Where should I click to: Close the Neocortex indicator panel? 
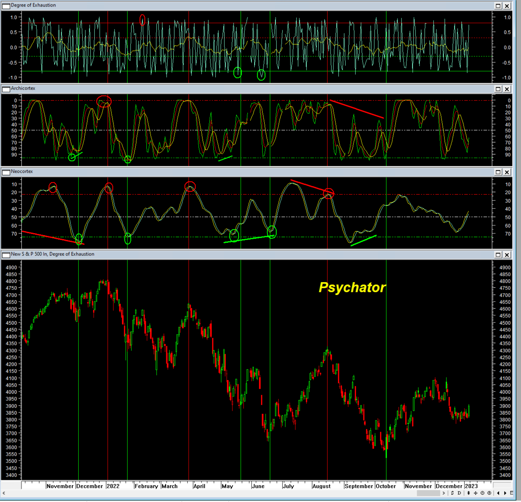point(507,172)
